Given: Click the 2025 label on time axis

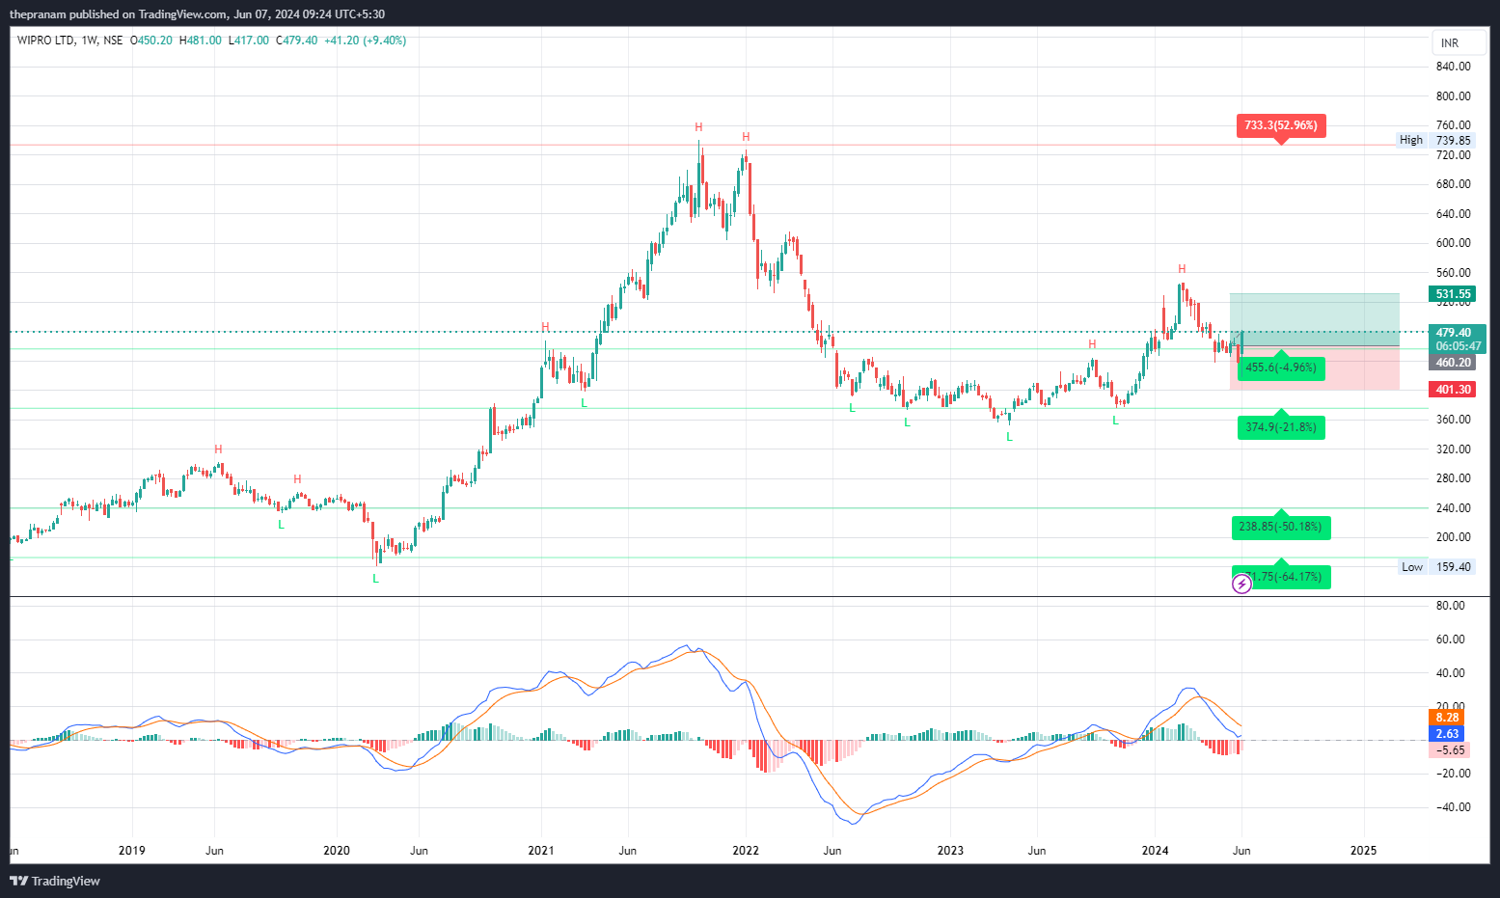Looking at the screenshot, I should 1364,851.
